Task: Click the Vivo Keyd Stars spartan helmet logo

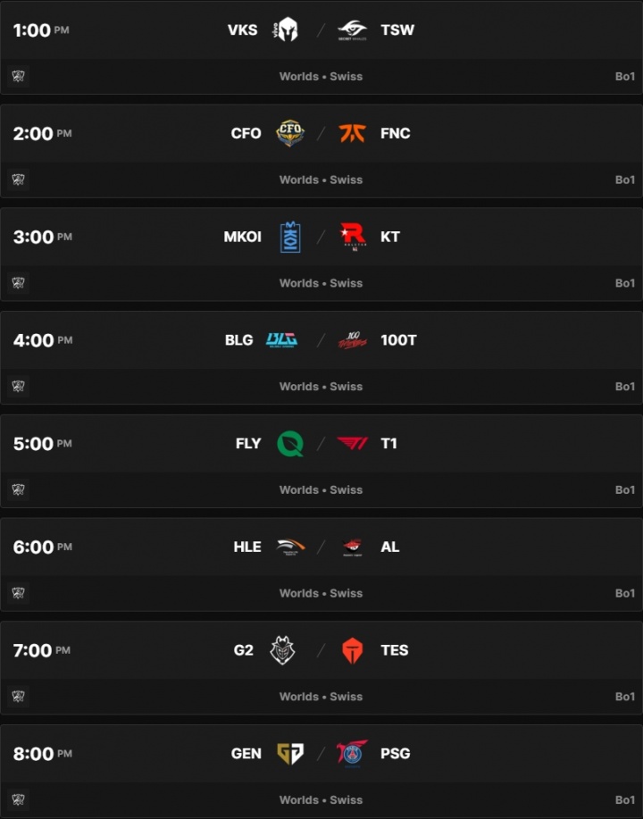Action: click(287, 29)
